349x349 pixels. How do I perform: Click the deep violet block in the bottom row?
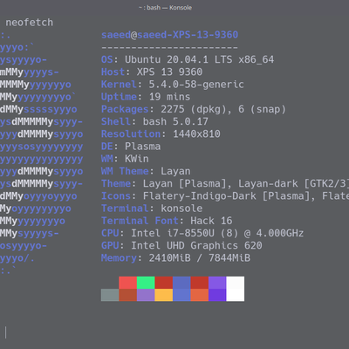217,295
